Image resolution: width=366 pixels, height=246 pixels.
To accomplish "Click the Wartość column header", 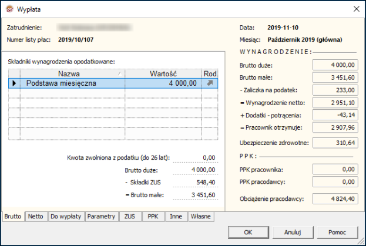I will click(x=163, y=74).
